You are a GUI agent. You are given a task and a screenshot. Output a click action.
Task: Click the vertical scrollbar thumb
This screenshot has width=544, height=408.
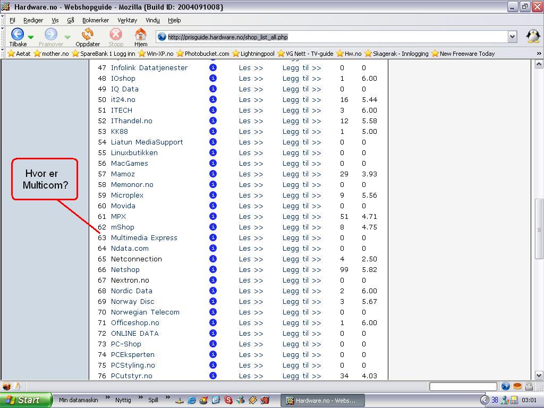coord(539,229)
